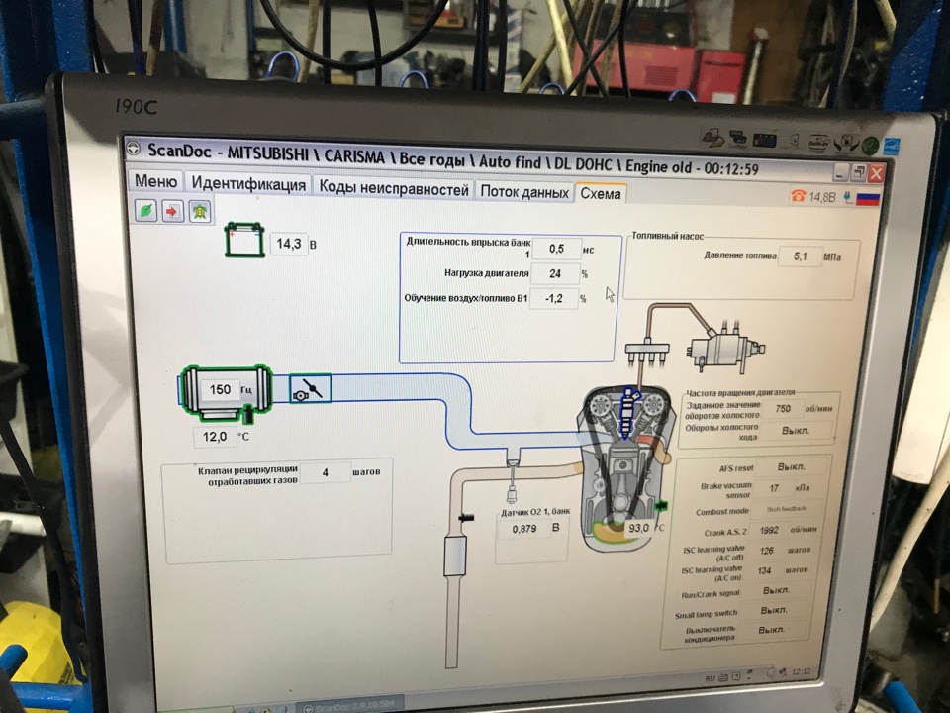Click the Russian flag language icon

867,198
